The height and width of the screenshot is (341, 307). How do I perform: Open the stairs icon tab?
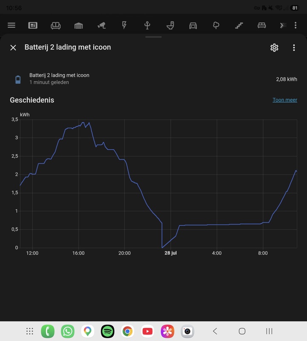[x=239, y=26]
